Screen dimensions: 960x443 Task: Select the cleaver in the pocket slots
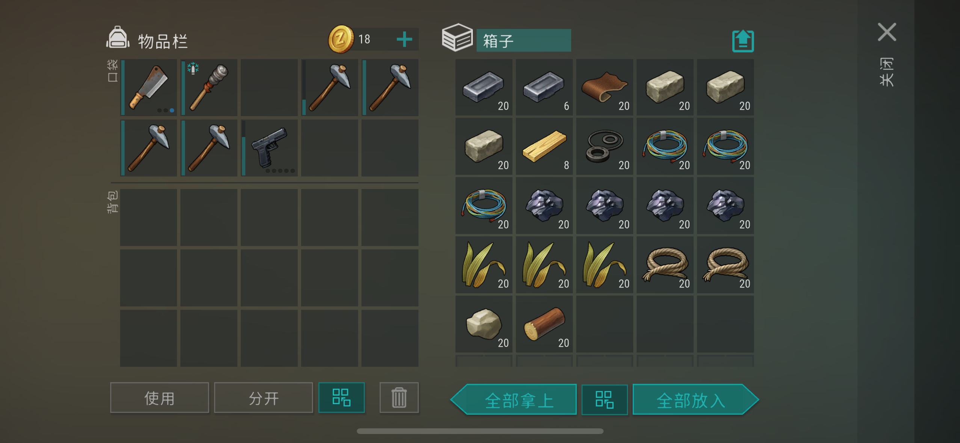(x=149, y=87)
